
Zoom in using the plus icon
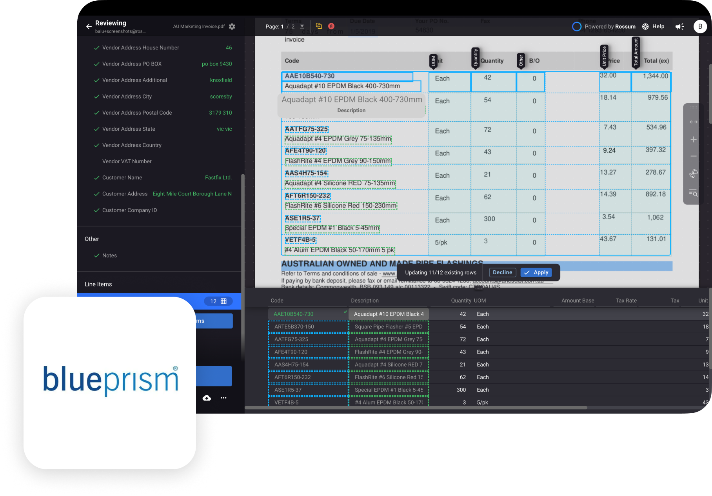click(694, 139)
